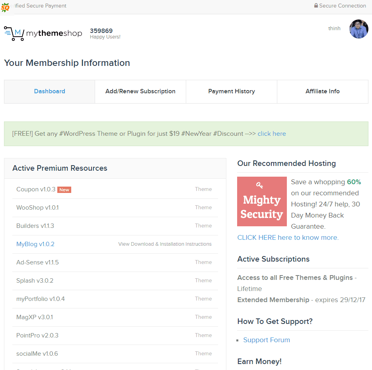372x370 pixels.
Task: Click the New badge beside Coupon
Action: [64, 190]
